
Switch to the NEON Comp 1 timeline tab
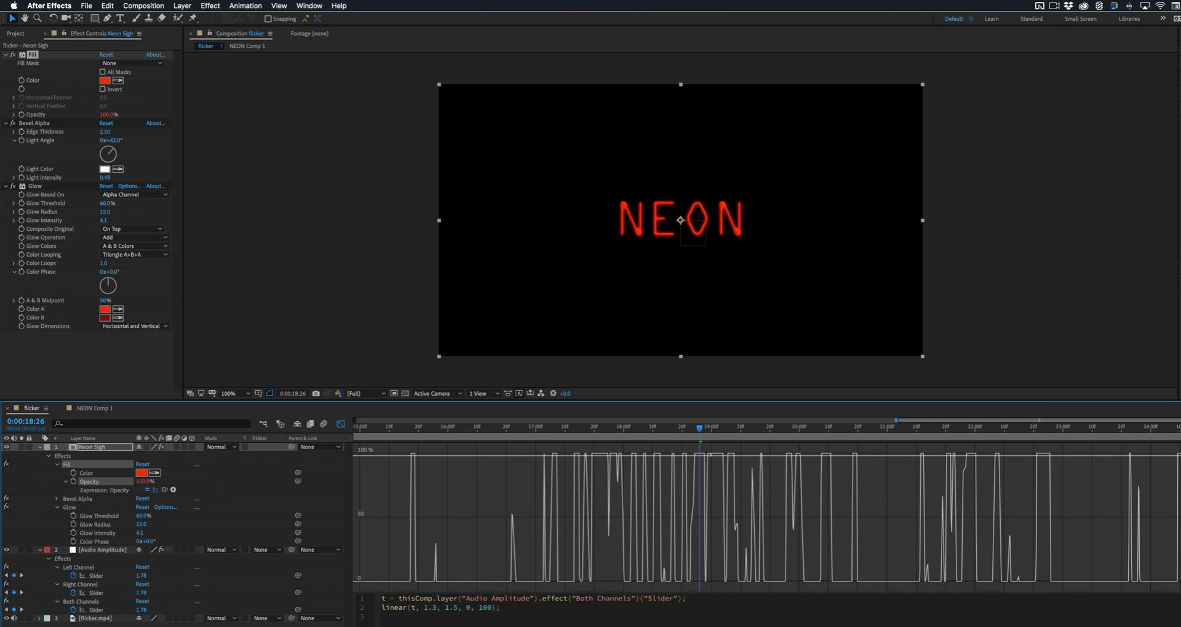pos(95,408)
